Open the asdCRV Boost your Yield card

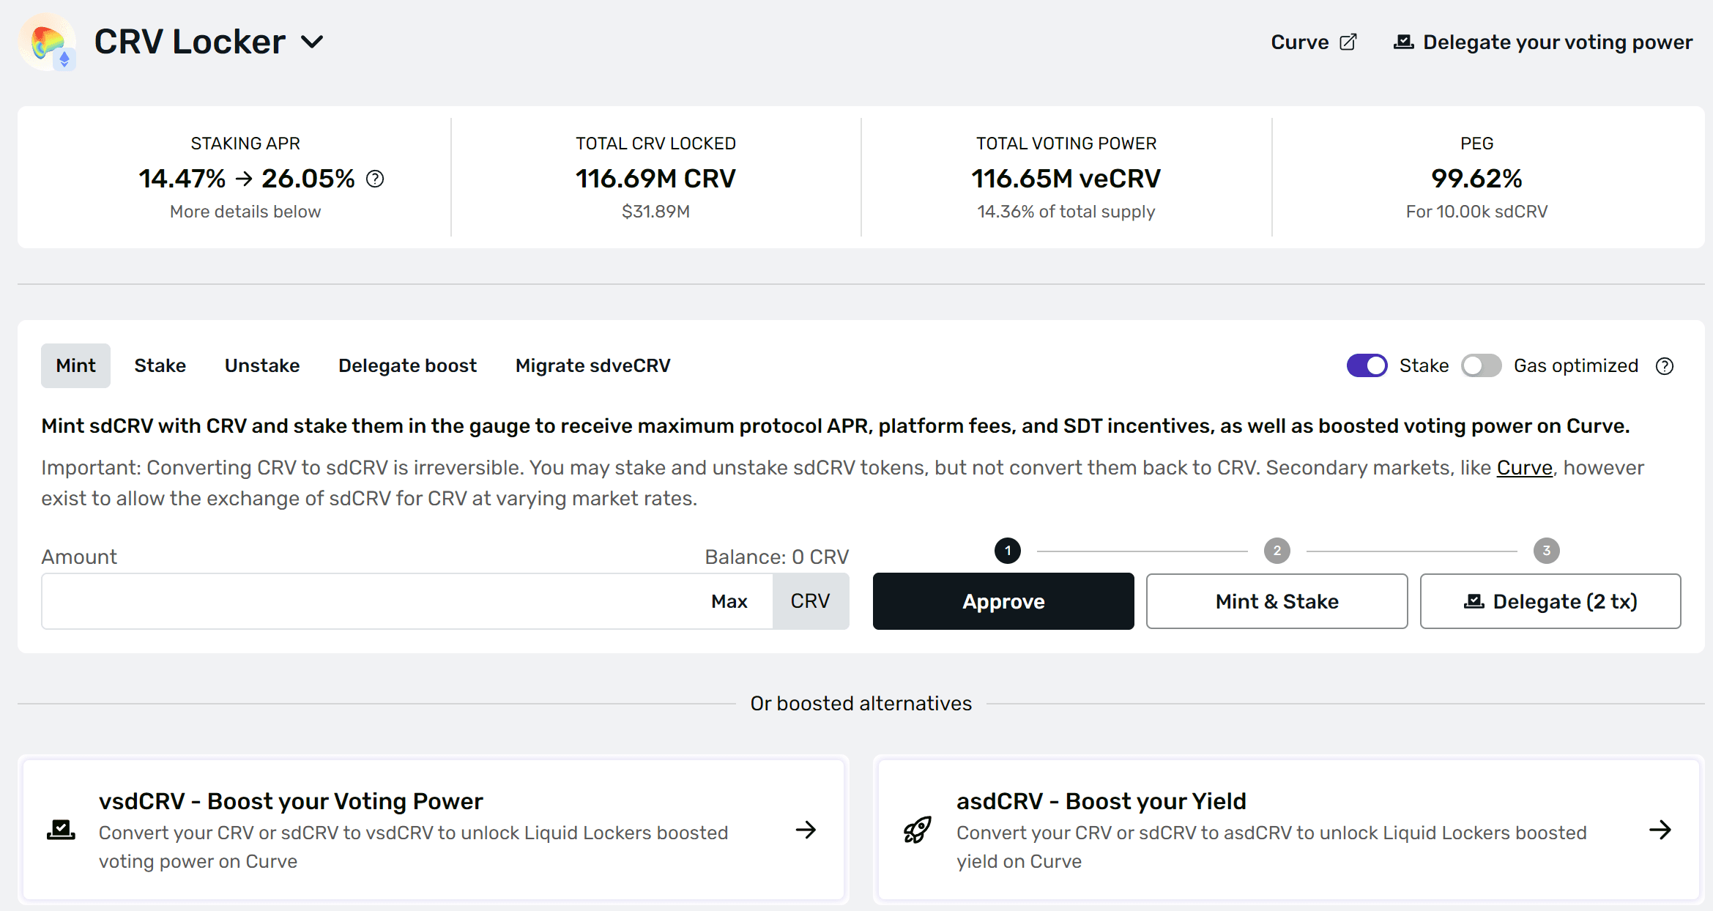click(1288, 830)
